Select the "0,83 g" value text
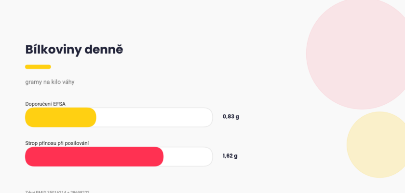Image resolution: width=405 pixels, height=193 pixels. pyautogui.click(x=231, y=116)
